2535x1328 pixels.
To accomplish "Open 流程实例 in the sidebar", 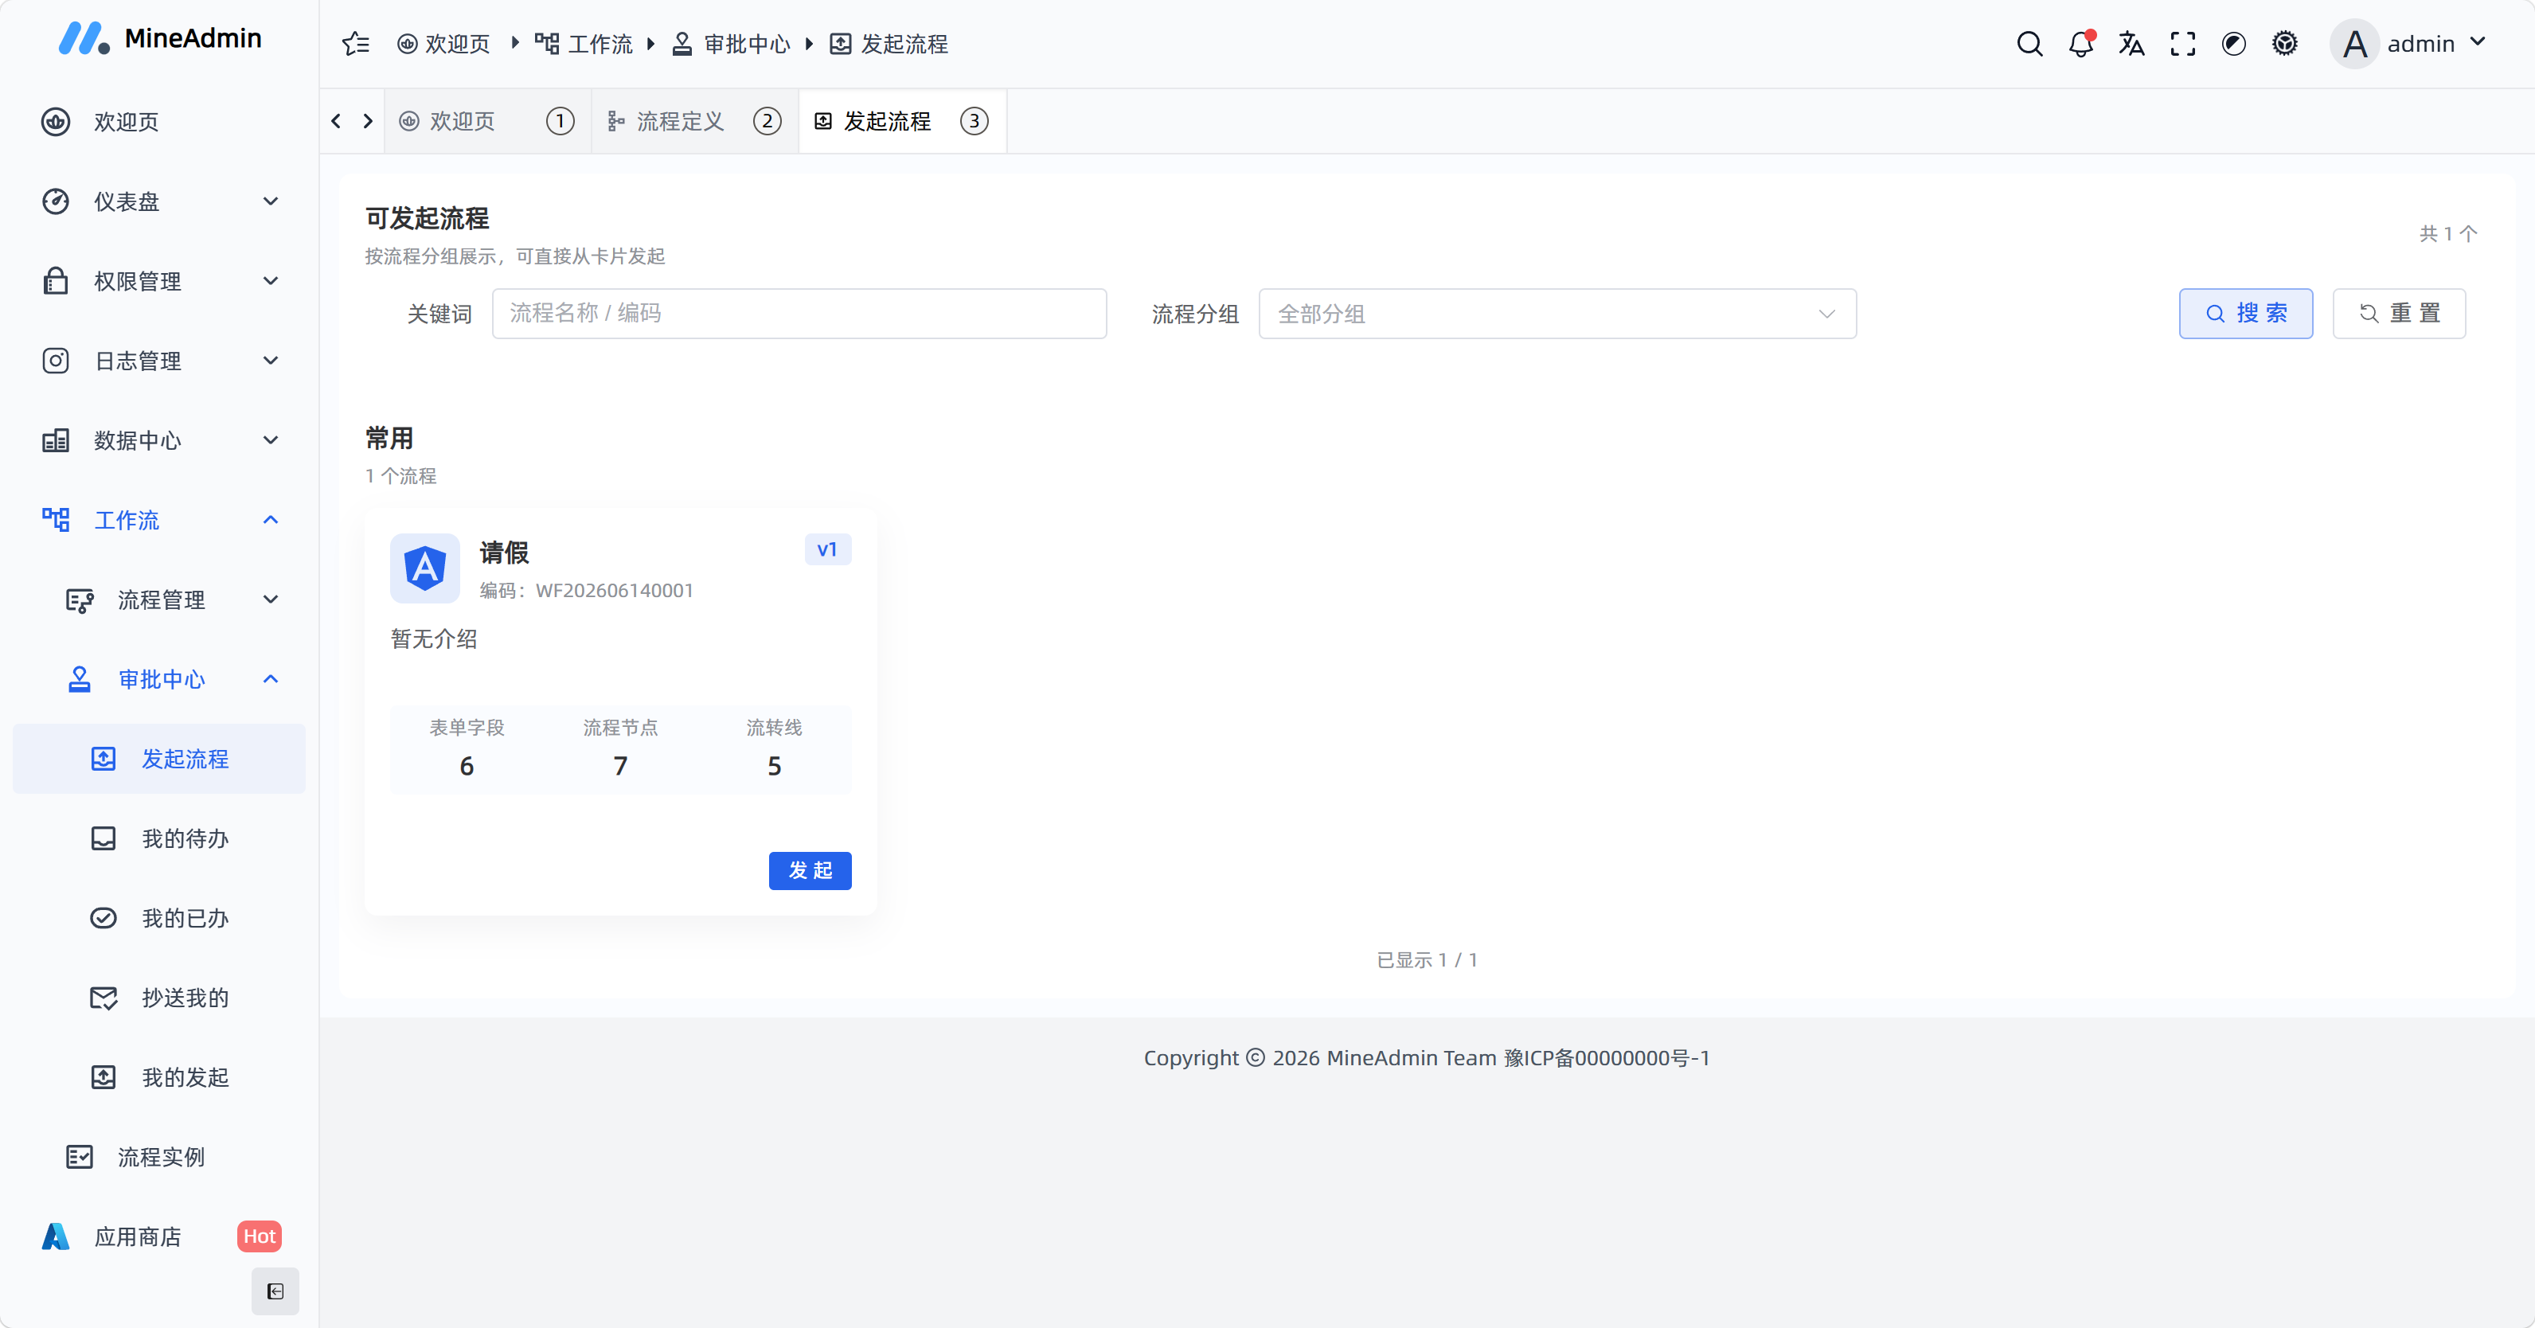I will click(159, 1157).
